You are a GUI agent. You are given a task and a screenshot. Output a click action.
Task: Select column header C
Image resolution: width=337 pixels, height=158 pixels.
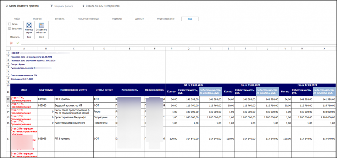coord(74,49)
